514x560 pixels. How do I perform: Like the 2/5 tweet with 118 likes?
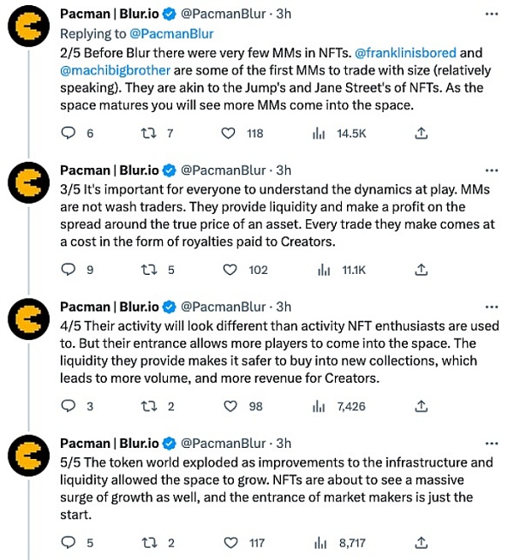(x=228, y=133)
